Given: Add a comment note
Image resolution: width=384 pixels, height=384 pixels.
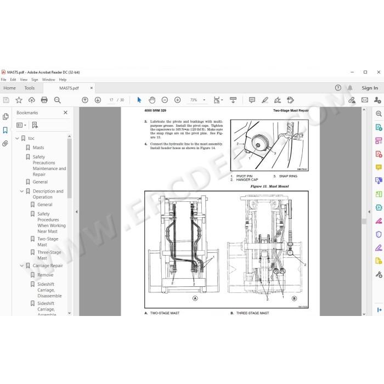Looking at the screenshot, I should coord(252,100).
